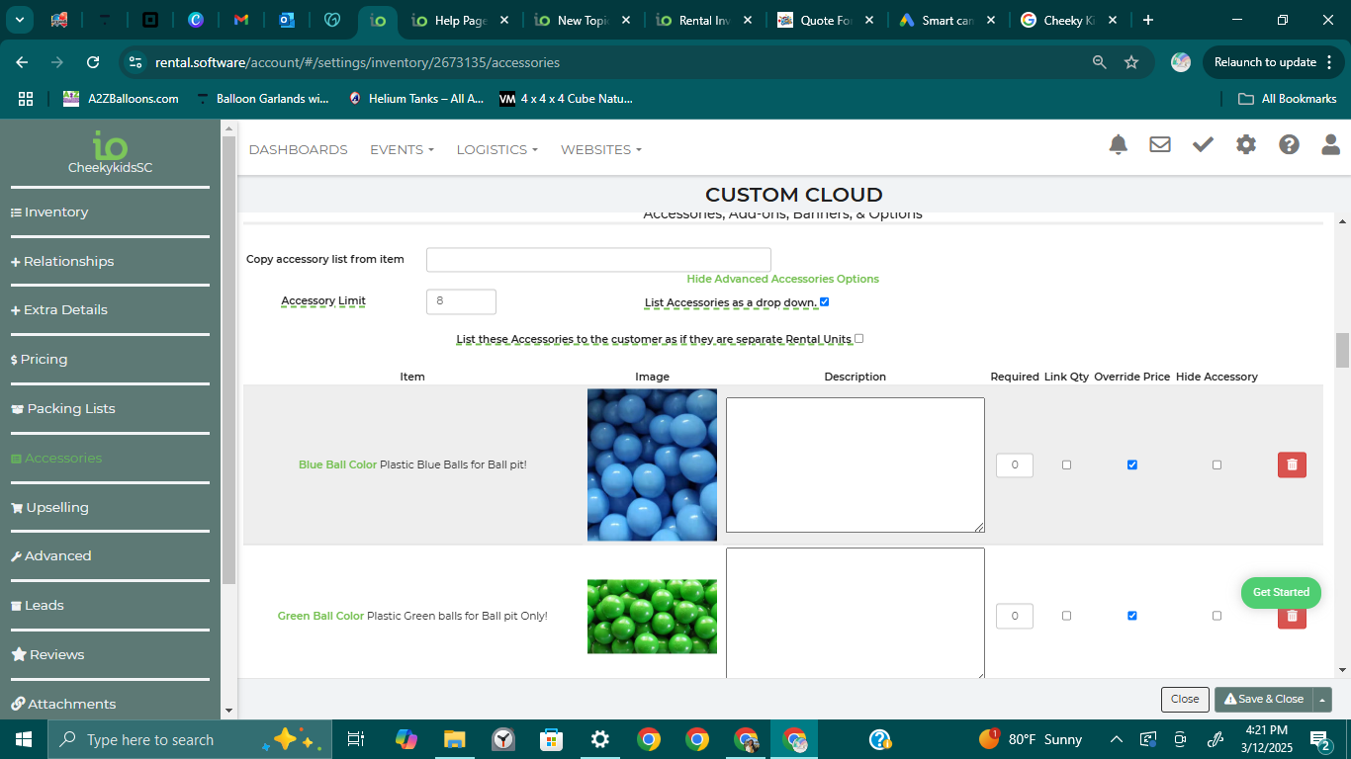Open the settings gear icon in header
The image size is (1351, 759).
point(1246,145)
